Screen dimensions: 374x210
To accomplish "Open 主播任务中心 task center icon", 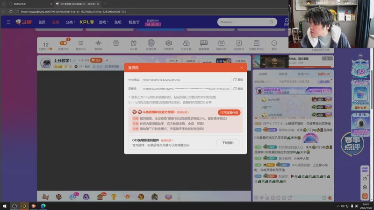I will (x=256, y=45).
